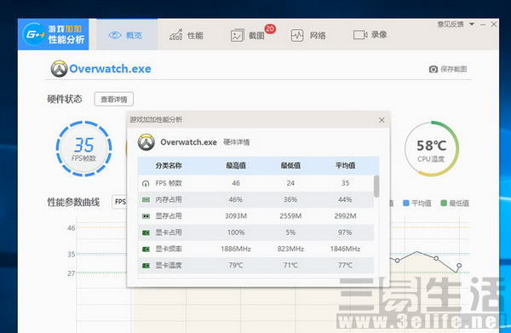The image size is (511, 333).
Task: Click the last data point on the FPS curve
Action: 459,266
